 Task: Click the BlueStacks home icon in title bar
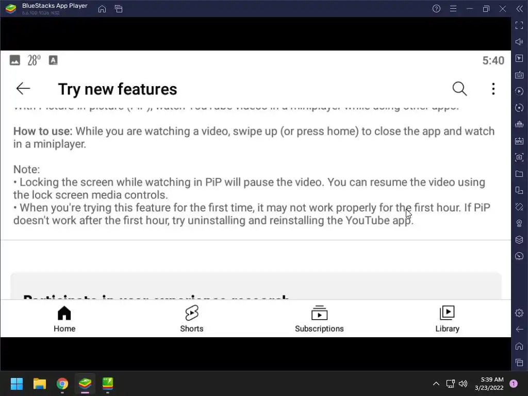point(102,9)
